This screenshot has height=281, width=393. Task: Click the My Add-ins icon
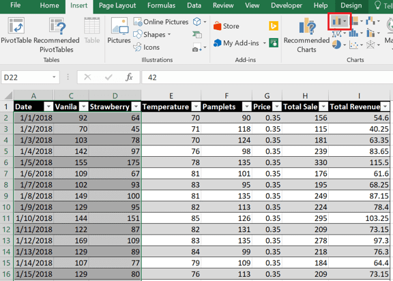coord(217,43)
